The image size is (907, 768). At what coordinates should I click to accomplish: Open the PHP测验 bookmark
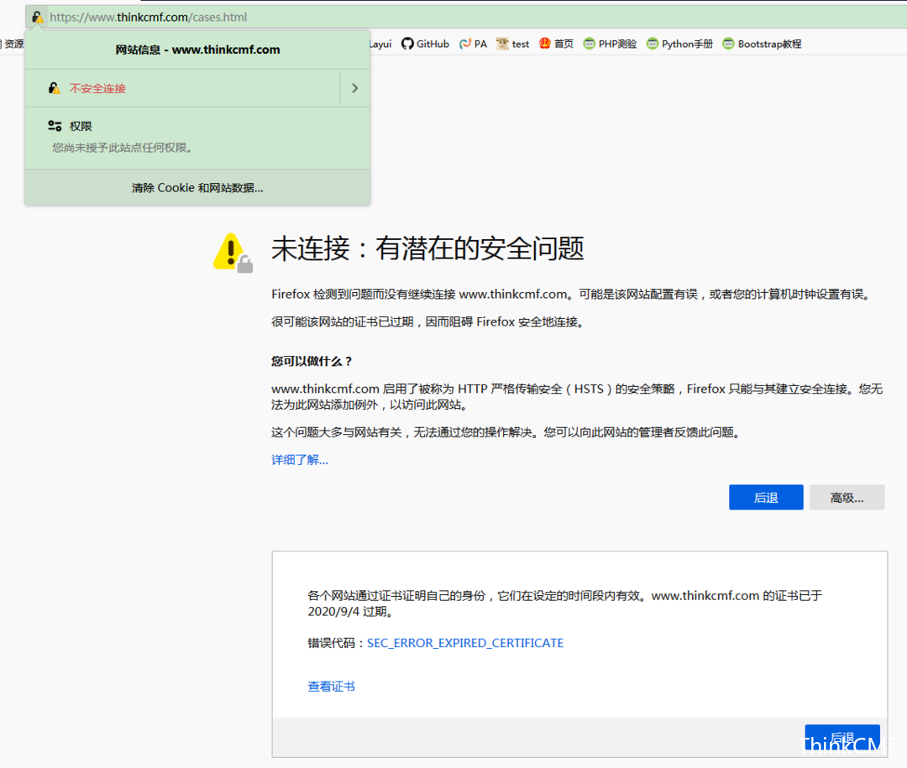610,44
